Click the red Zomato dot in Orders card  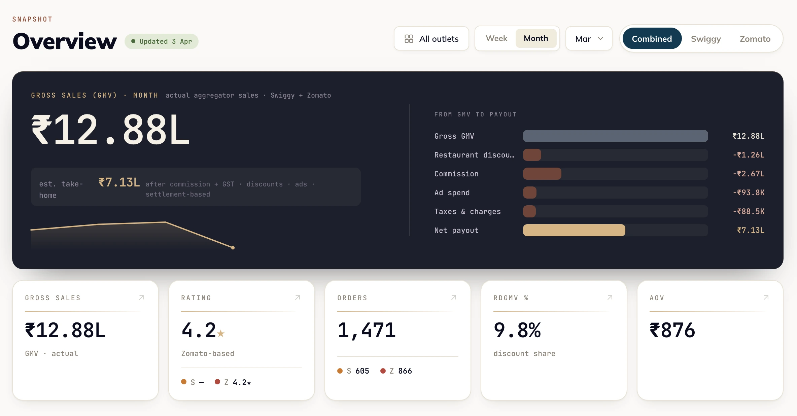click(383, 371)
